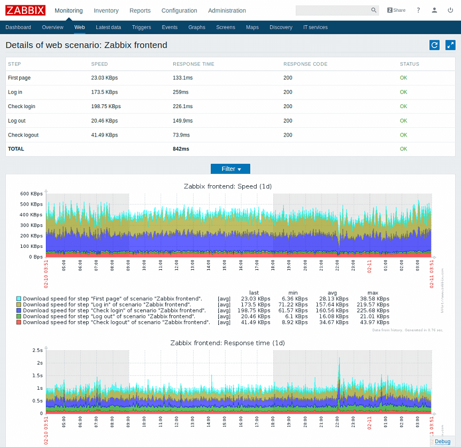The height and width of the screenshot is (447, 461).
Task: Click the Speed graph image
Action: 238,225
